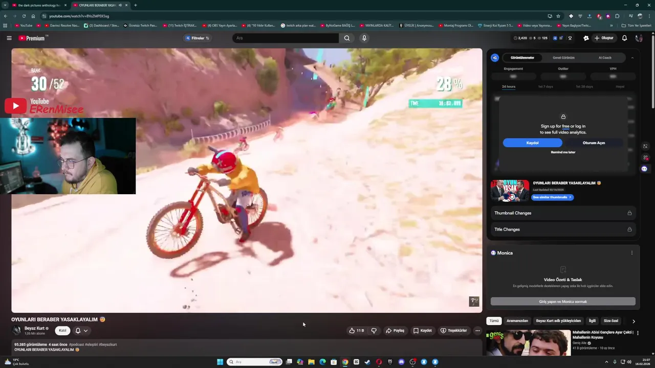Image resolution: width=655 pixels, height=368 pixels.
Task: Reload the page with refresh icon
Action: (24, 16)
